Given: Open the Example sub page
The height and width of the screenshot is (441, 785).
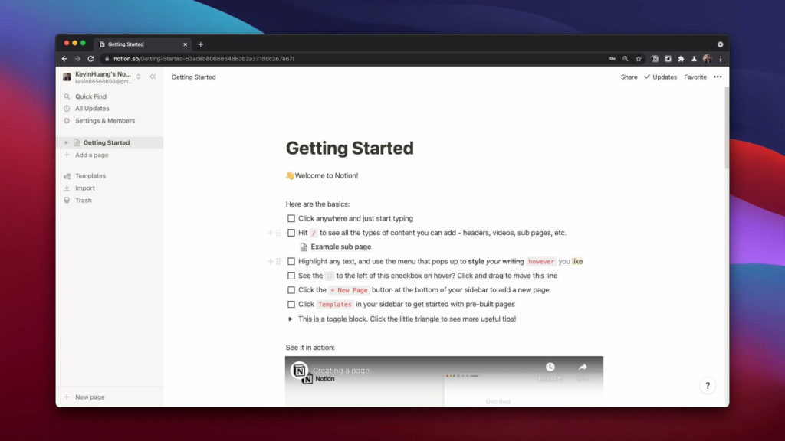Looking at the screenshot, I should pyautogui.click(x=336, y=247).
